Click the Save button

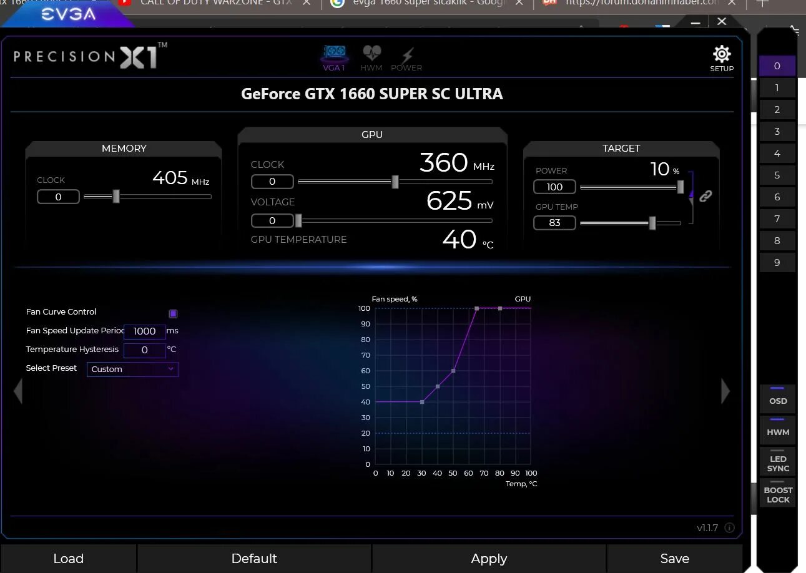[x=675, y=559]
